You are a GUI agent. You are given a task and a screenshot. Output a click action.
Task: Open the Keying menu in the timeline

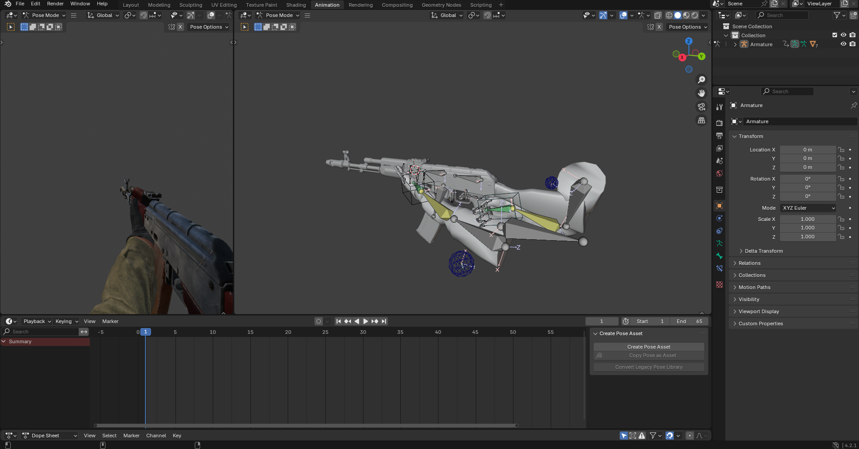click(x=66, y=321)
